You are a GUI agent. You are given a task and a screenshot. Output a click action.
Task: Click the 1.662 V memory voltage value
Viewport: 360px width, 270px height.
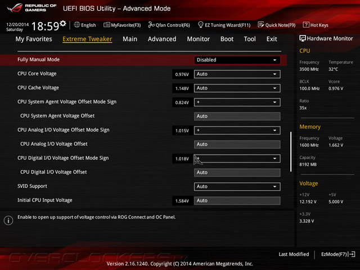336,145
